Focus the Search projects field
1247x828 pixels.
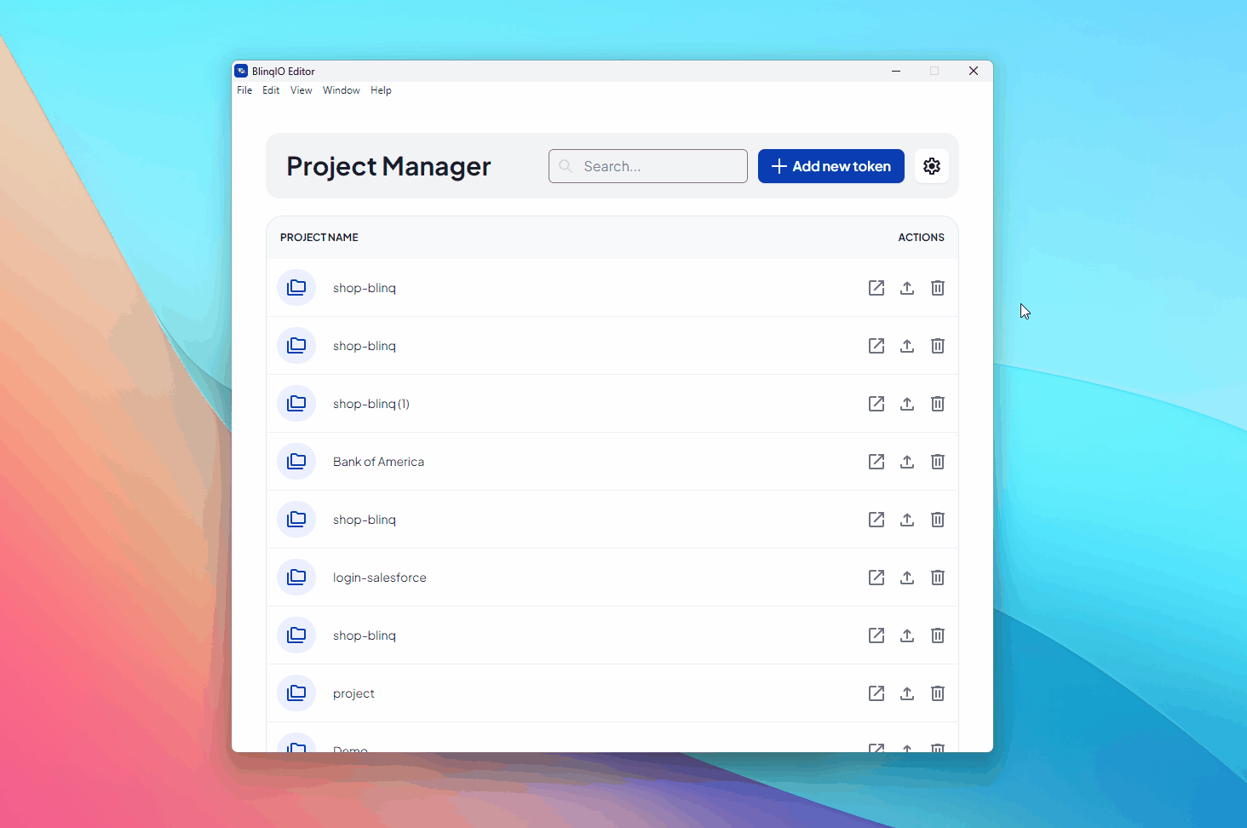coord(648,166)
